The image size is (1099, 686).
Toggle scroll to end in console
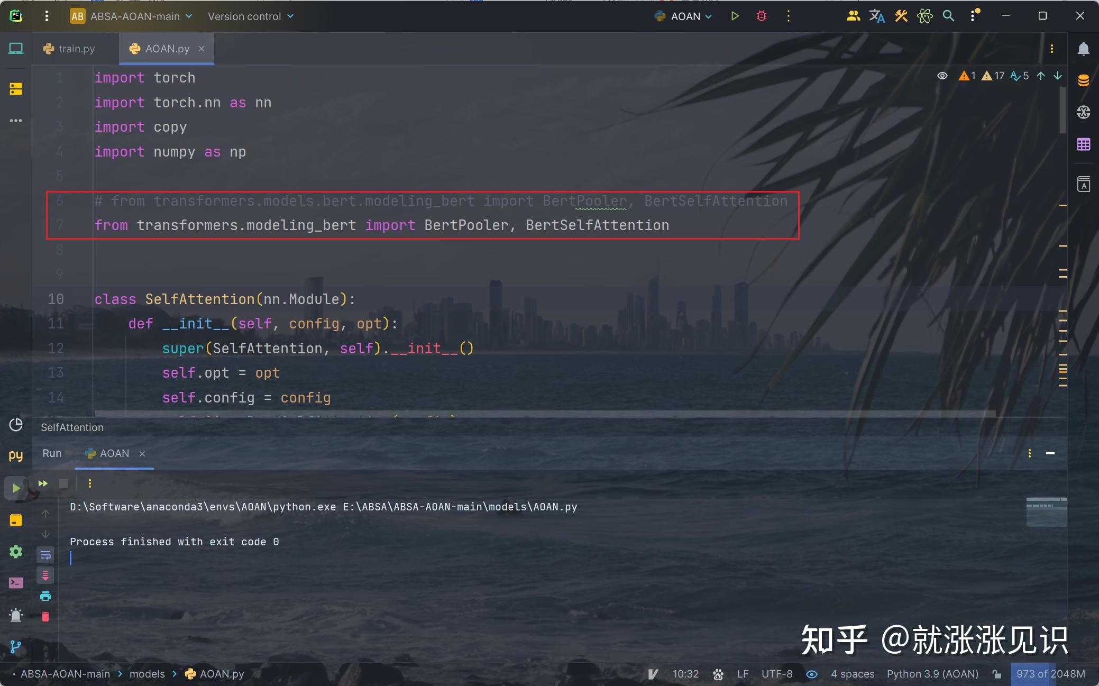pos(45,575)
